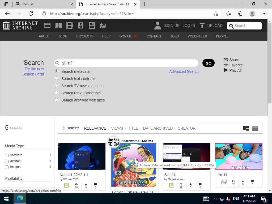The width and height of the screenshot is (272, 204).
Task: Click the header Search box
Action: (244, 26)
